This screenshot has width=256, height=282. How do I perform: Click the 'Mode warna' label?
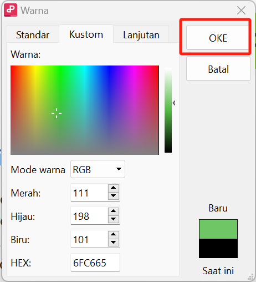(38, 170)
